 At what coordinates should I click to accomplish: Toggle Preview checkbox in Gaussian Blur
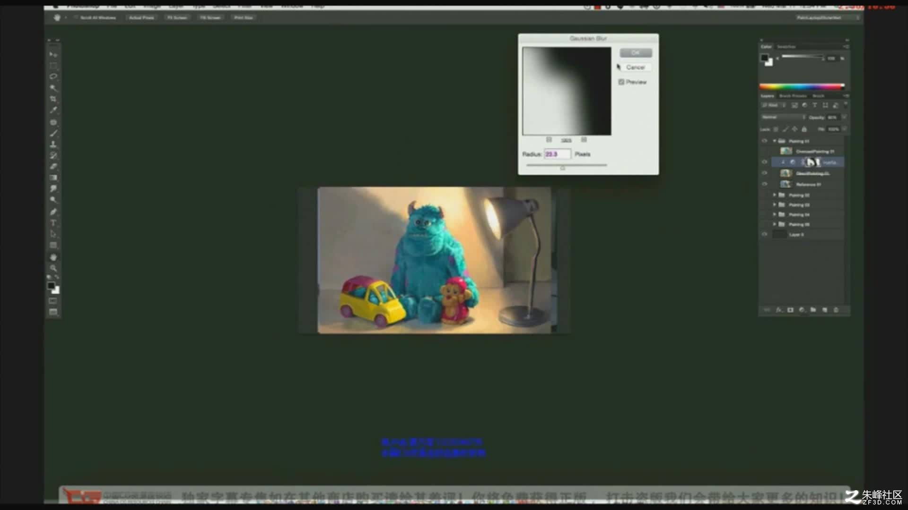click(x=621, y=82)
